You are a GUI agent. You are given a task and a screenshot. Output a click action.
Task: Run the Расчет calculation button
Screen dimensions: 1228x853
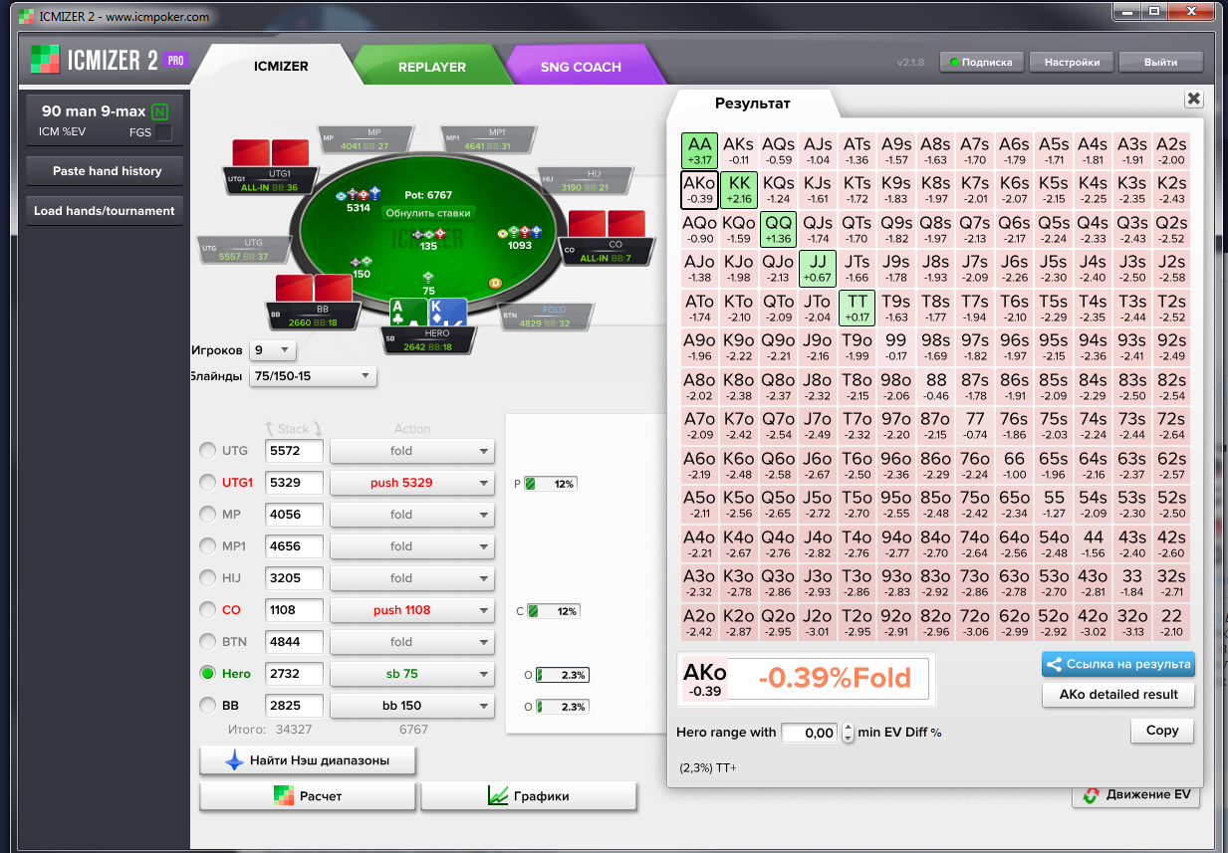point(308,796)
